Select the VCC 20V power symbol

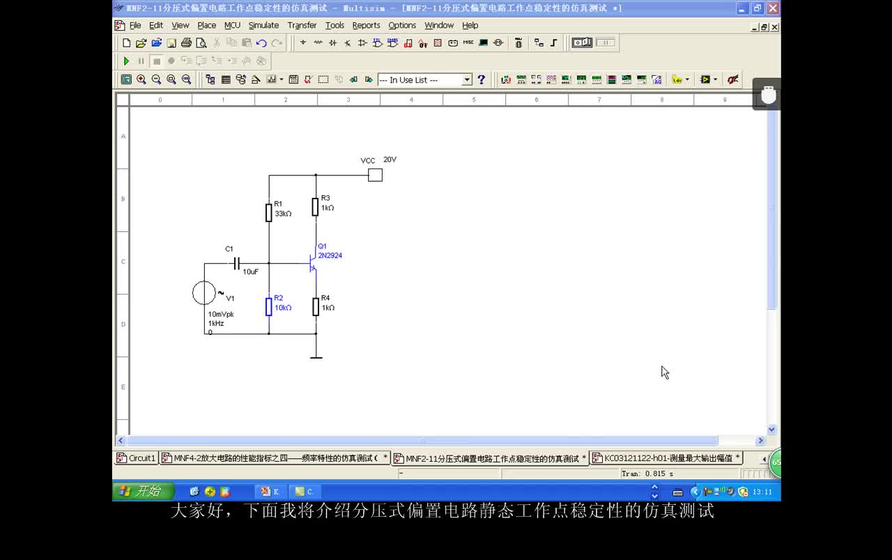[x=375, y=175]
